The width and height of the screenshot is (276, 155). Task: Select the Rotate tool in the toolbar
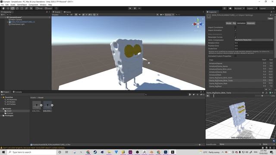coord(13,8)
